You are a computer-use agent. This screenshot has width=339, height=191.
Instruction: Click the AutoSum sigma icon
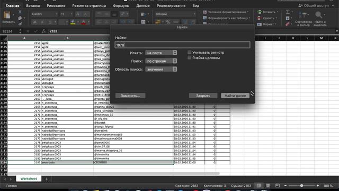pyautogui.click(x=287, y=12)
